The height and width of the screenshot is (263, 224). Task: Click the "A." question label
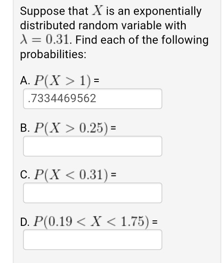pyautogui.click(x=25, y=81)
